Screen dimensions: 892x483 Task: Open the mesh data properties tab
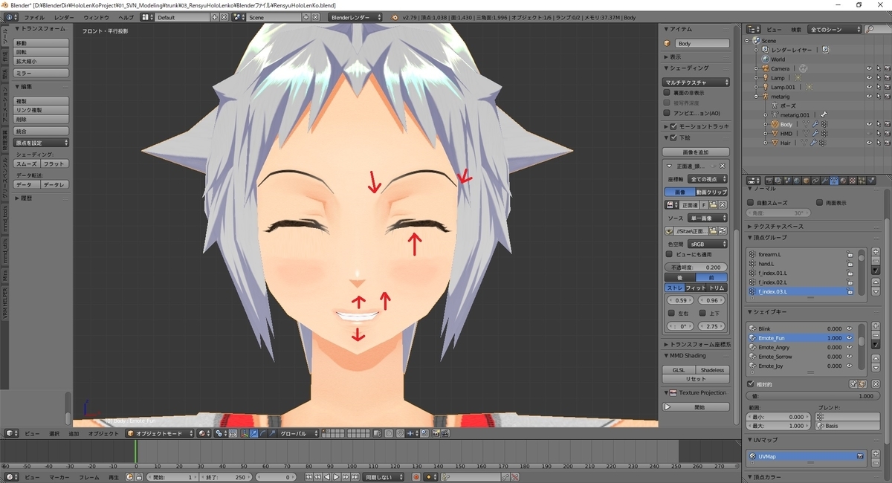(x=834, y=181)
